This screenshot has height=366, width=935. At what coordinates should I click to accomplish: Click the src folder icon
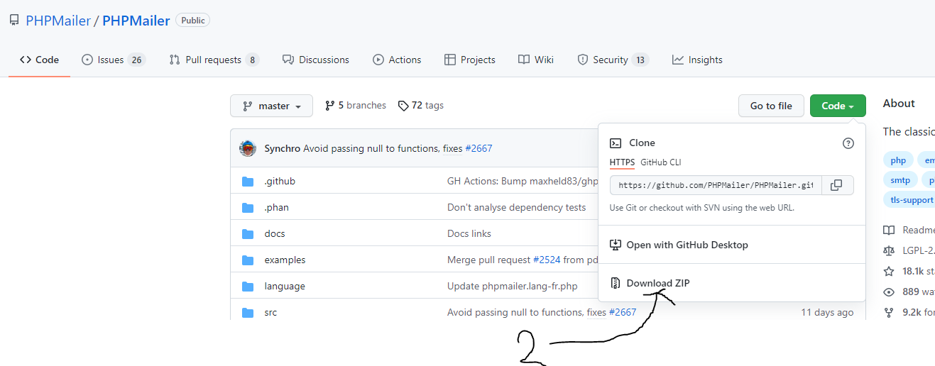click(x=248, y=312)
